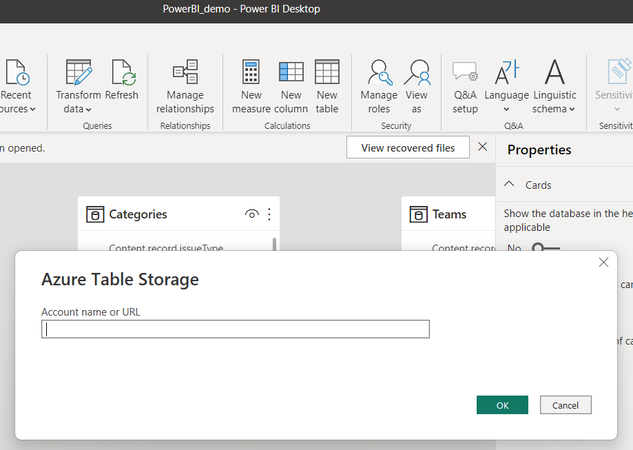The width and height of the screenshot is (633, 450).
Task: Confirm Azure Table Storage with OK
Action: 502,405
